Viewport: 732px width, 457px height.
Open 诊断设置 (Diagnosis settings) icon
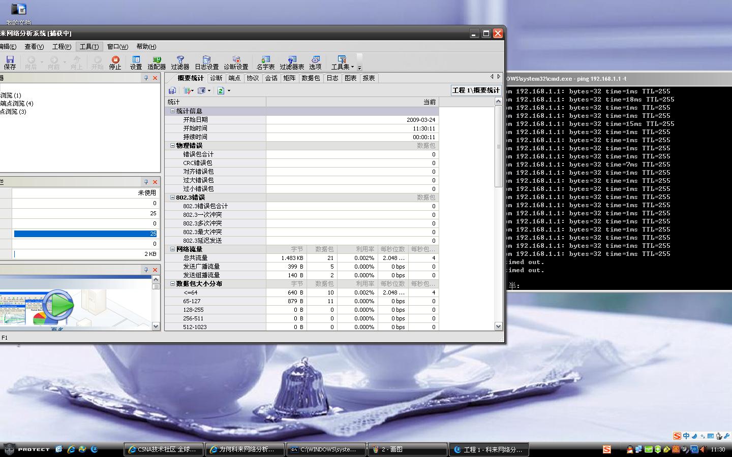236,62
